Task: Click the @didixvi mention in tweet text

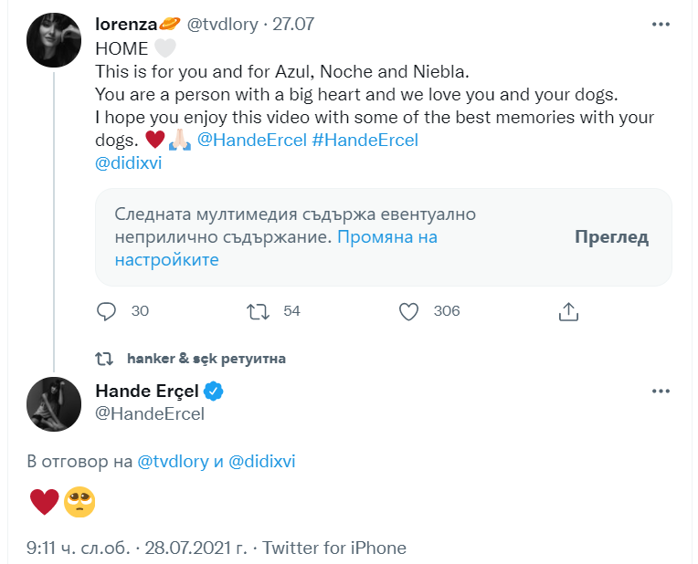Action: coord(128,164)
